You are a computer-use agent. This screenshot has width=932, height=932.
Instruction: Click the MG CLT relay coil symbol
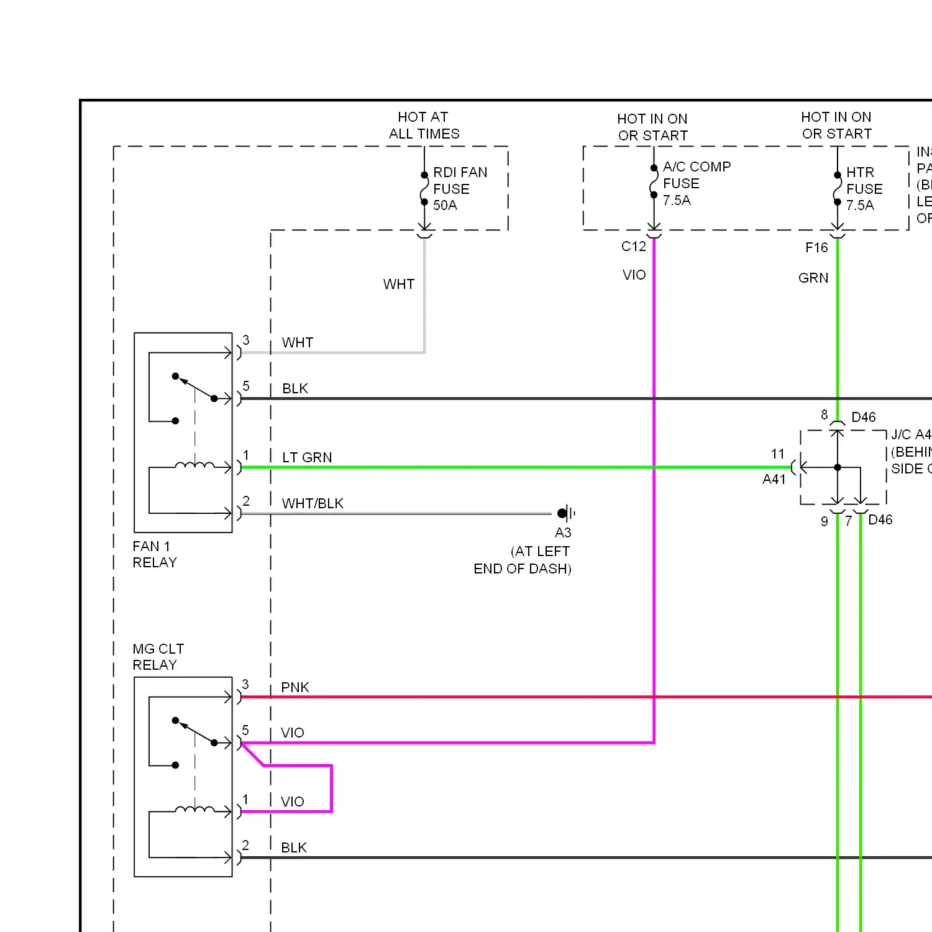[194, 809]
